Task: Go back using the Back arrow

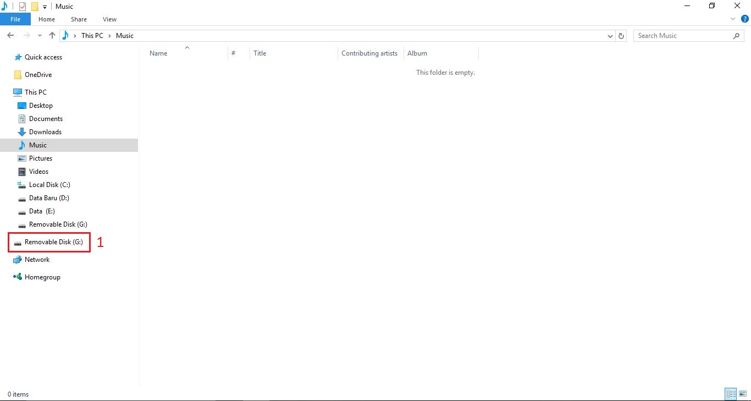Action: click(10, 35)
